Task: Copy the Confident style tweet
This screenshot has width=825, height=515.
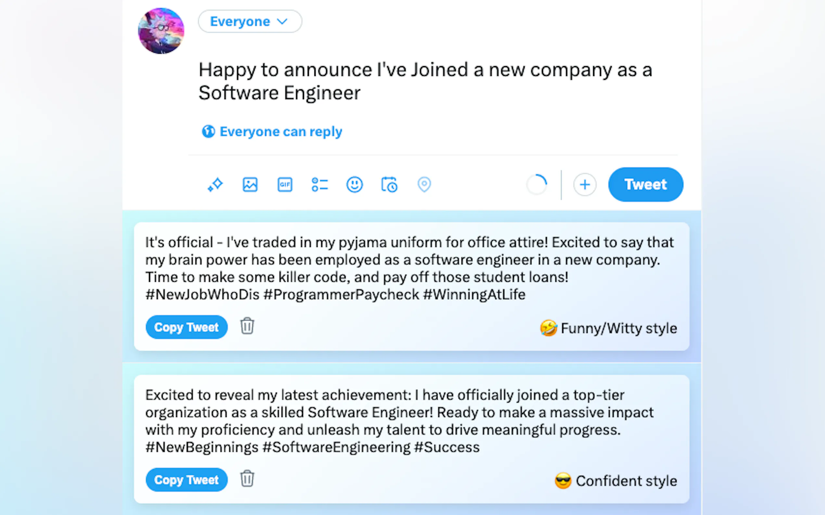Action: click(186, 480)
